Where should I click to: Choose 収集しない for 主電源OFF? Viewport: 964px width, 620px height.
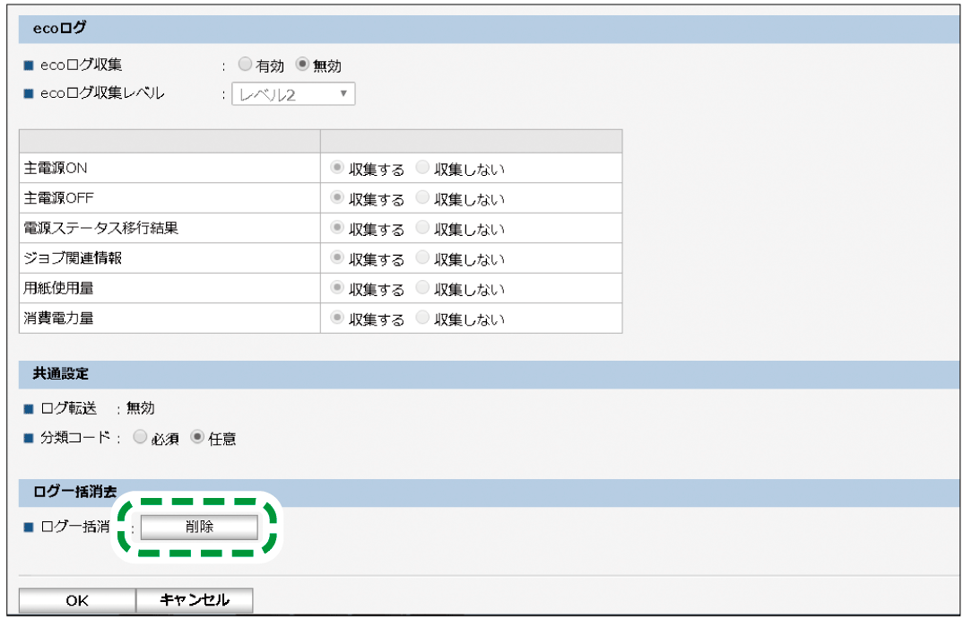coord(423,198)
